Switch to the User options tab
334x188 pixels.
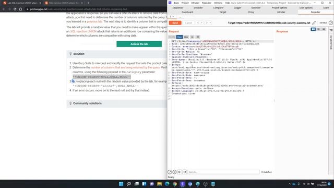pos(306,8)
